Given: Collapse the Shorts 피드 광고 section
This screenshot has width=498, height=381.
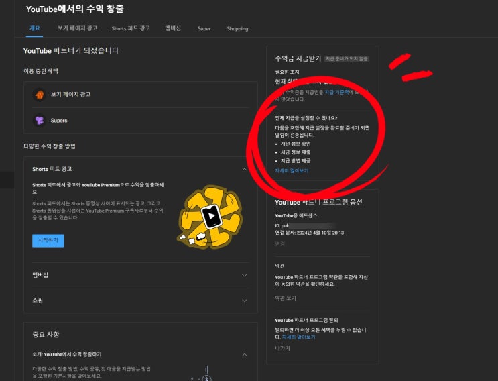Looking at the screenshot, I should click(244, 169).
